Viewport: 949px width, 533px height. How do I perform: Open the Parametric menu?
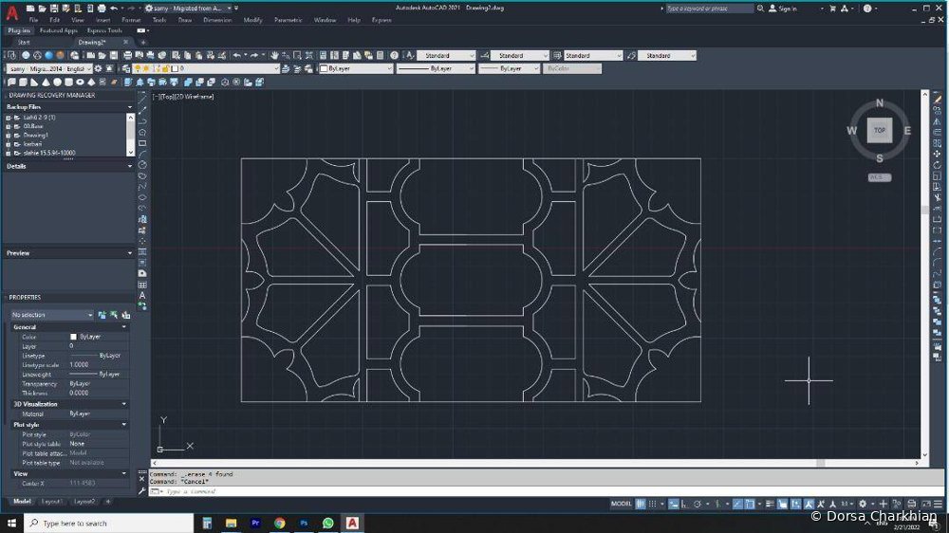(288, 20)
